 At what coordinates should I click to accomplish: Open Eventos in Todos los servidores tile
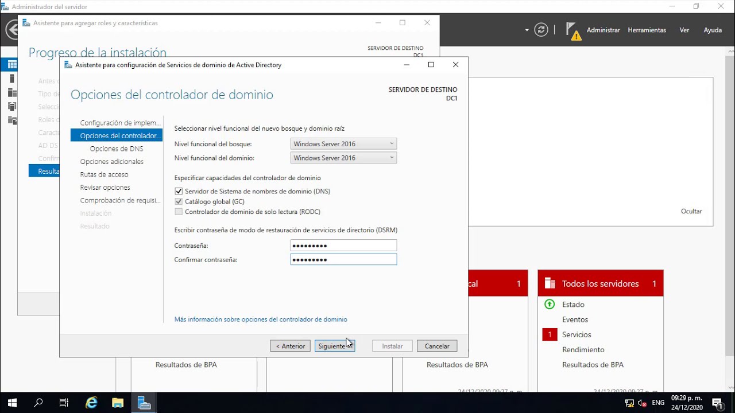coord(575,320)
